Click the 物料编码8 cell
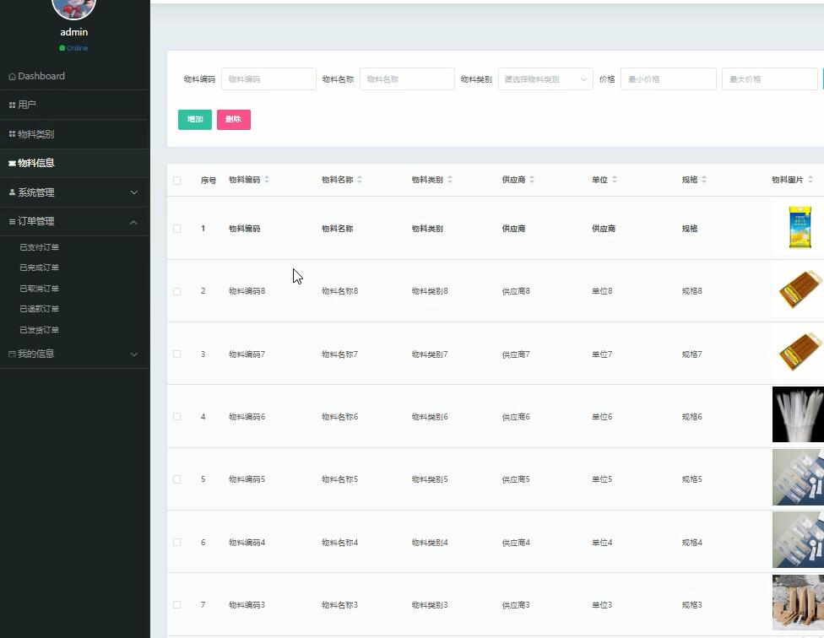The image size is (824, 638). tap(247, 291)
